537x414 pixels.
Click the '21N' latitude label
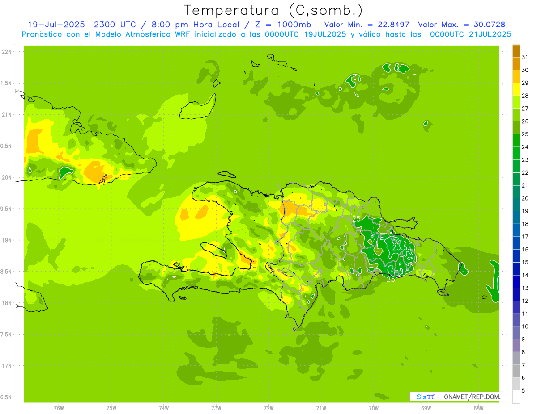pos(6,115)
